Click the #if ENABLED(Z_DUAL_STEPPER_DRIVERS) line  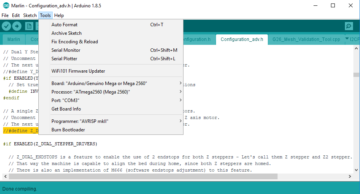(x=50, y=144)
